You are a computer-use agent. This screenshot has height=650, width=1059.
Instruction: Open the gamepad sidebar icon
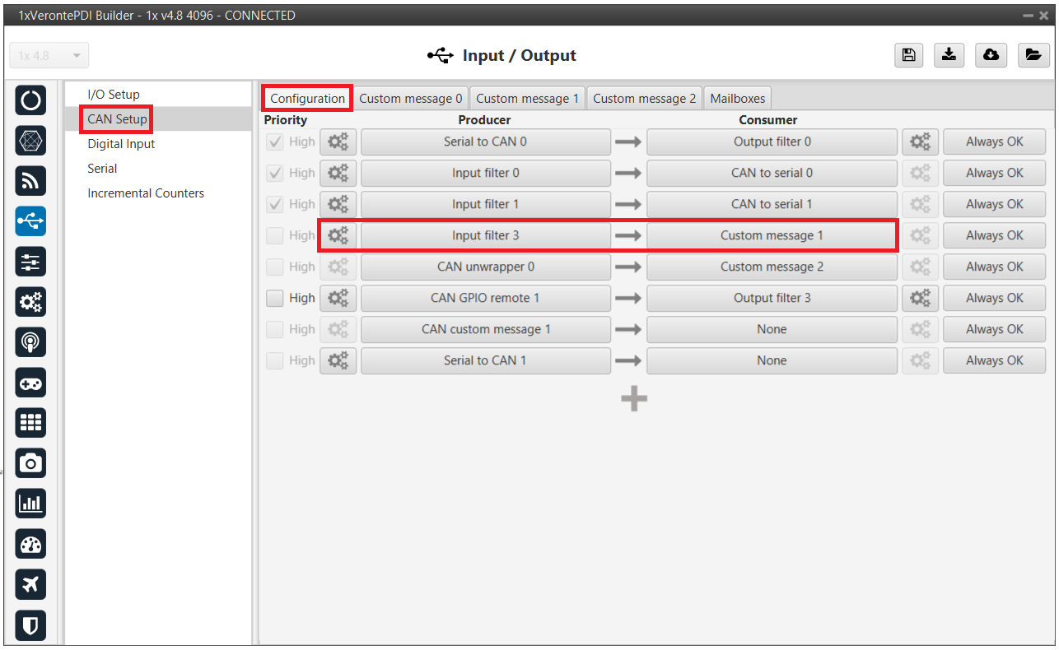click(x=30, y=383)
